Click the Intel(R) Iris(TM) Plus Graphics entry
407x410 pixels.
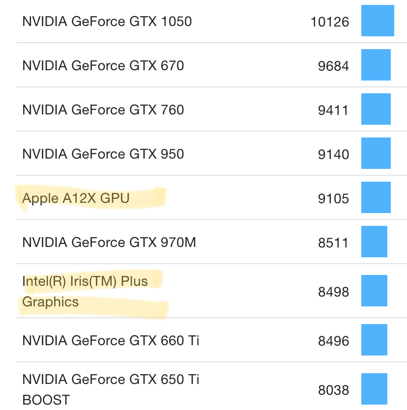pyautogui.click(x=85, y=291)
